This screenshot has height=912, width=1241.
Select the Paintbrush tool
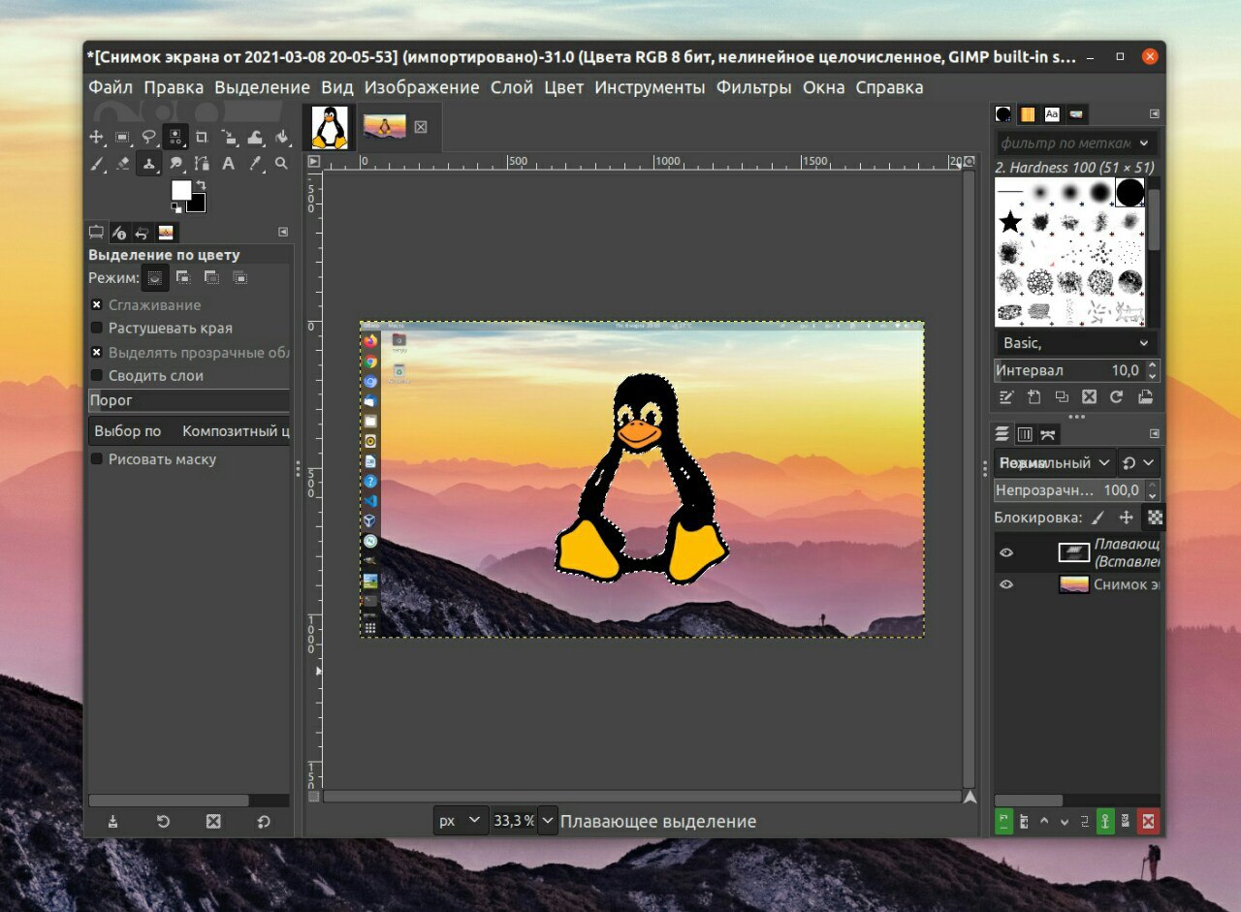(96, 163)
